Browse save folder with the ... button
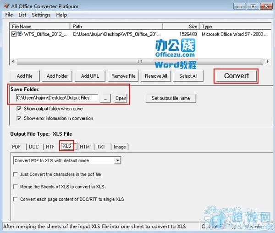275x233 pixels. coord(105,98)
